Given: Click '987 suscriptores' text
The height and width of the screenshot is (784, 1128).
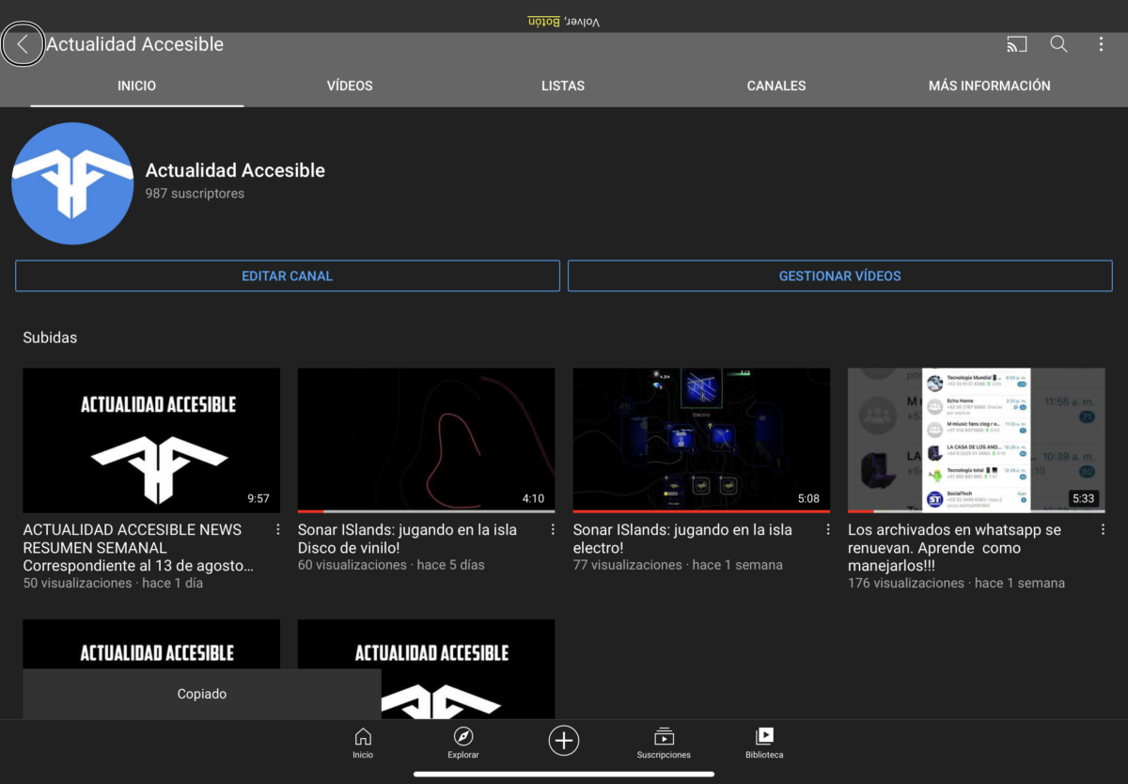Looking at the screenshot, I should pos(195,194).
